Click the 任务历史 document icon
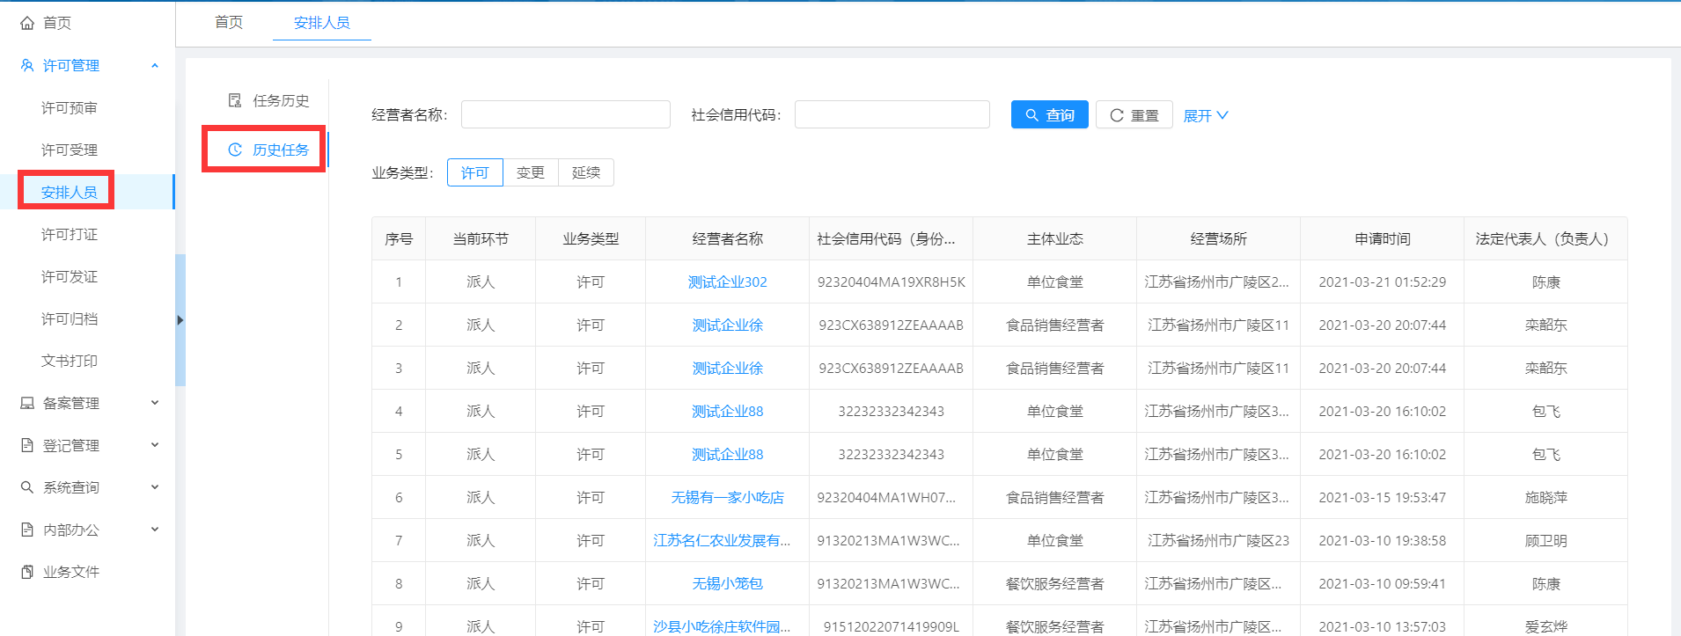 click(x=235, y=100)
